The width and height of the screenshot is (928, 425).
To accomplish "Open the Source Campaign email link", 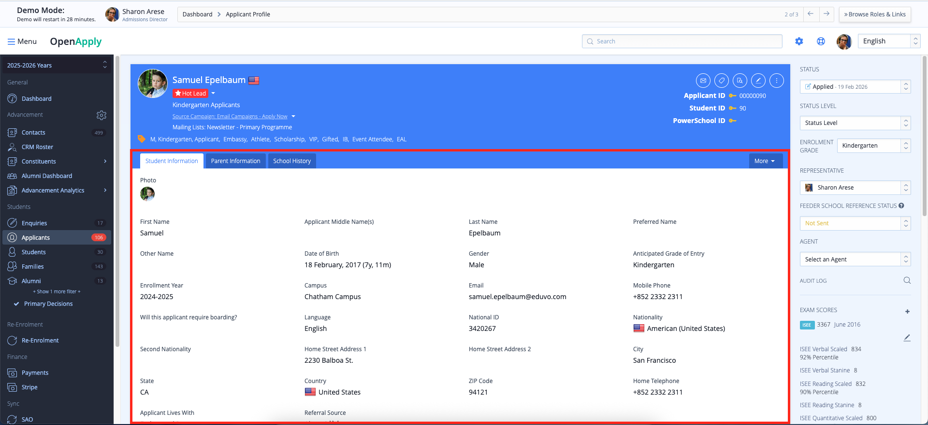I will pos(230,116).
